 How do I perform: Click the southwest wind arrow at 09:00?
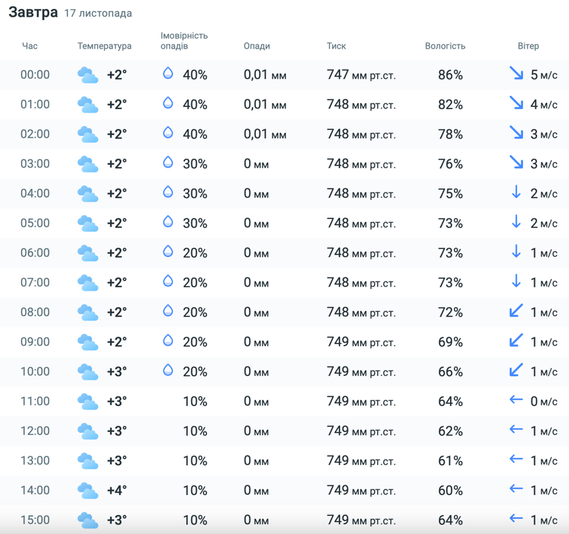516,341
